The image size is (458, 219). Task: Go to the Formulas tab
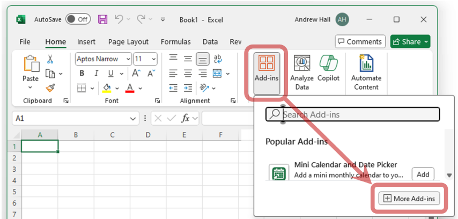175,42
